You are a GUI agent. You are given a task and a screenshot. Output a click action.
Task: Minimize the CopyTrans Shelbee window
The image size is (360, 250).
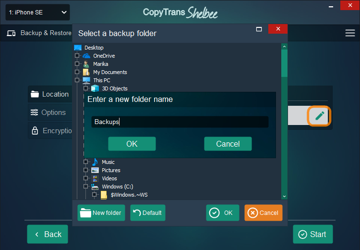point(331,6)
